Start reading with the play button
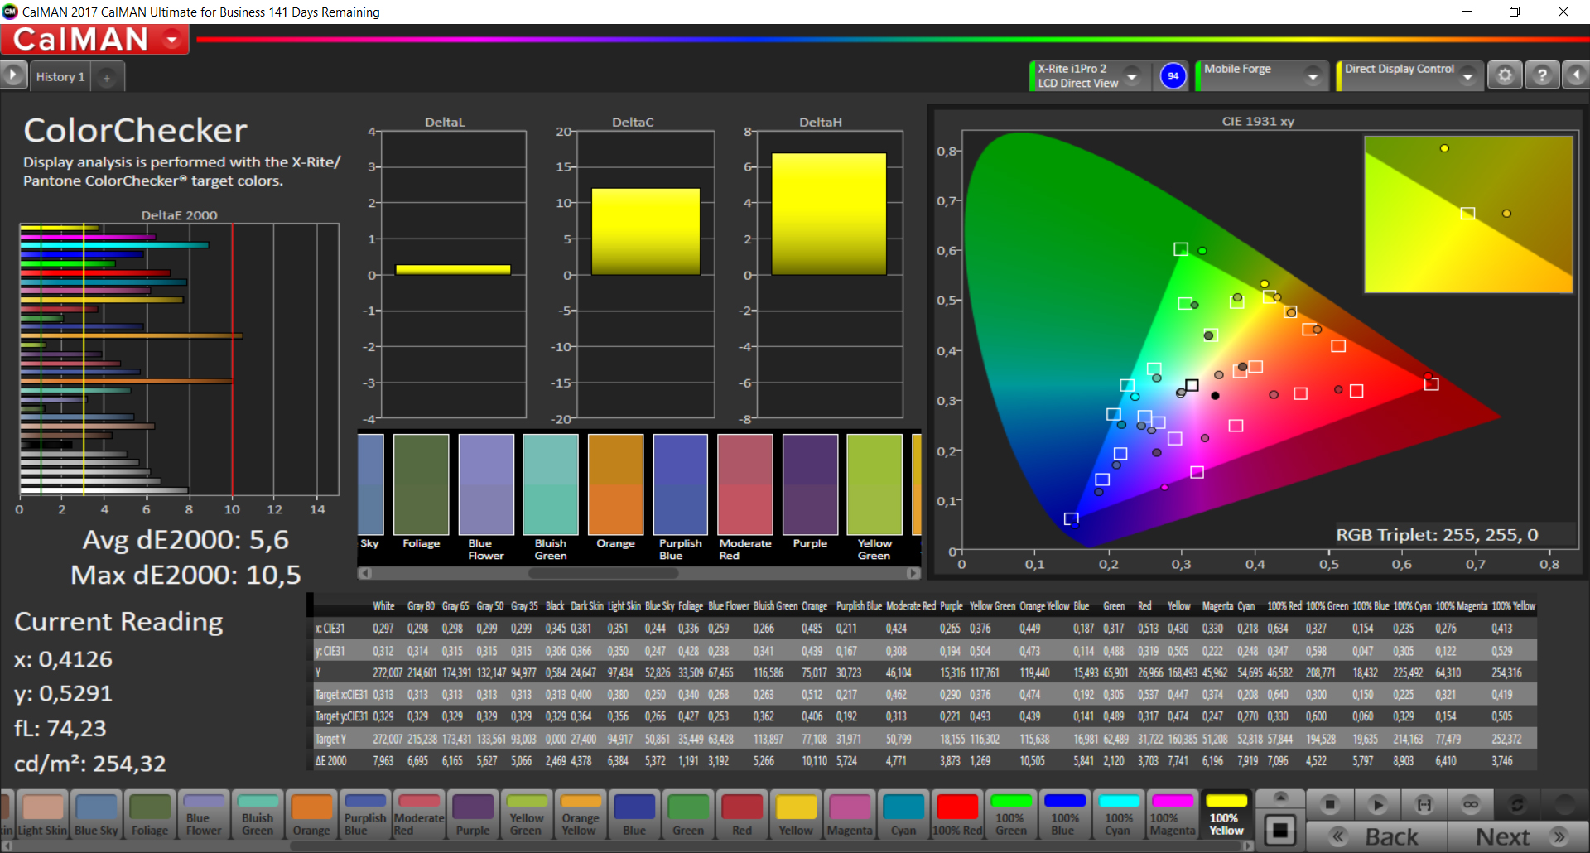Screen dimensions: 1590x853 coord(1377,804)
